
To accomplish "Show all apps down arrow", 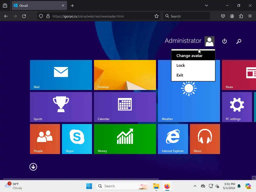I will click(x=33, y=167).
